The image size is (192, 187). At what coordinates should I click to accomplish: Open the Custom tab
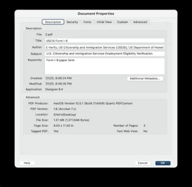(122, 22)
